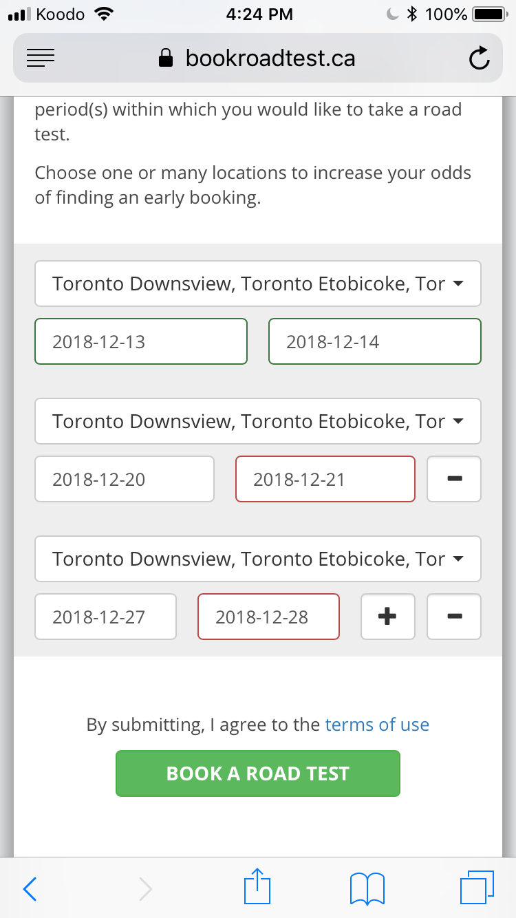
Task: Go back with Safari back arrow
Action: (x=30, y=888)
